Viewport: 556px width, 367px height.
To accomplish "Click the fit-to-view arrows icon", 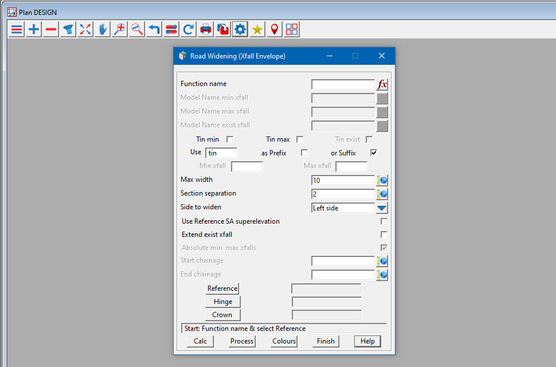I will point(85,29).
